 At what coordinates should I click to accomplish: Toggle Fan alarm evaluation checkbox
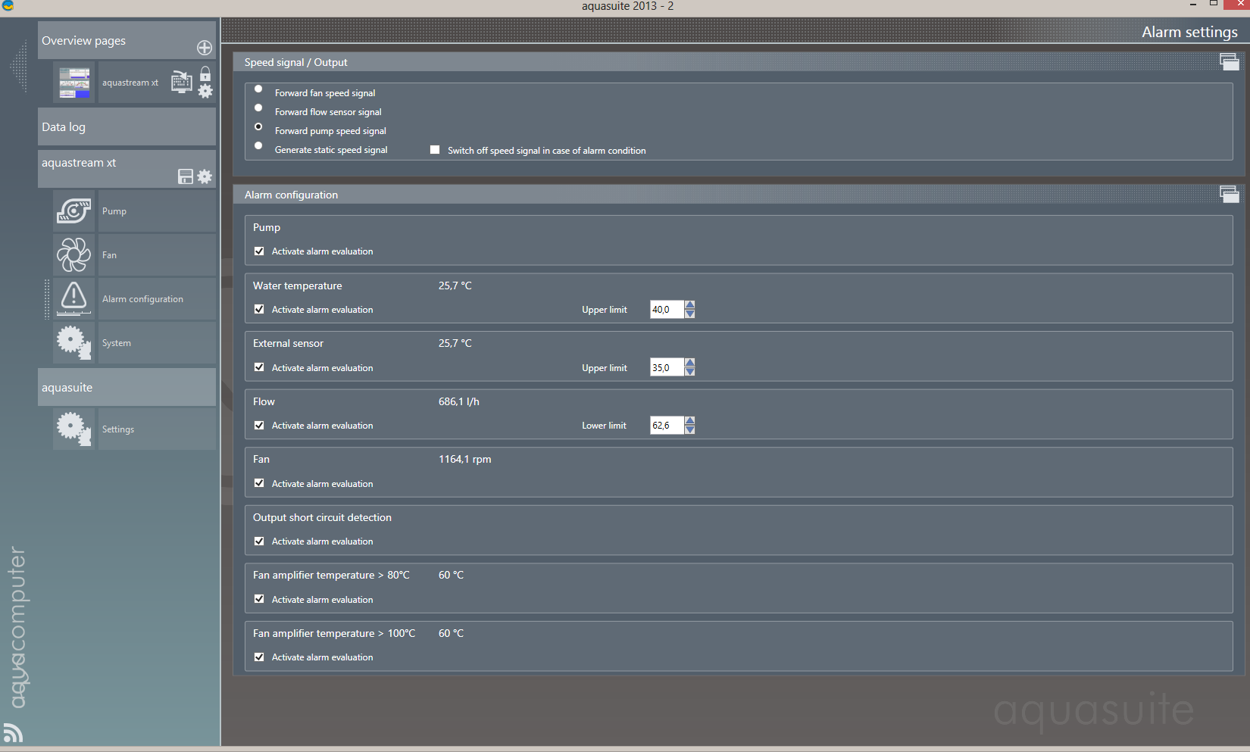coord(259,484)
